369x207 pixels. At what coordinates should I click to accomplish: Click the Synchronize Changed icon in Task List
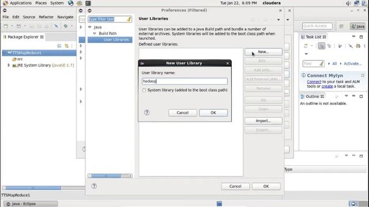click(x=358, y=46)
